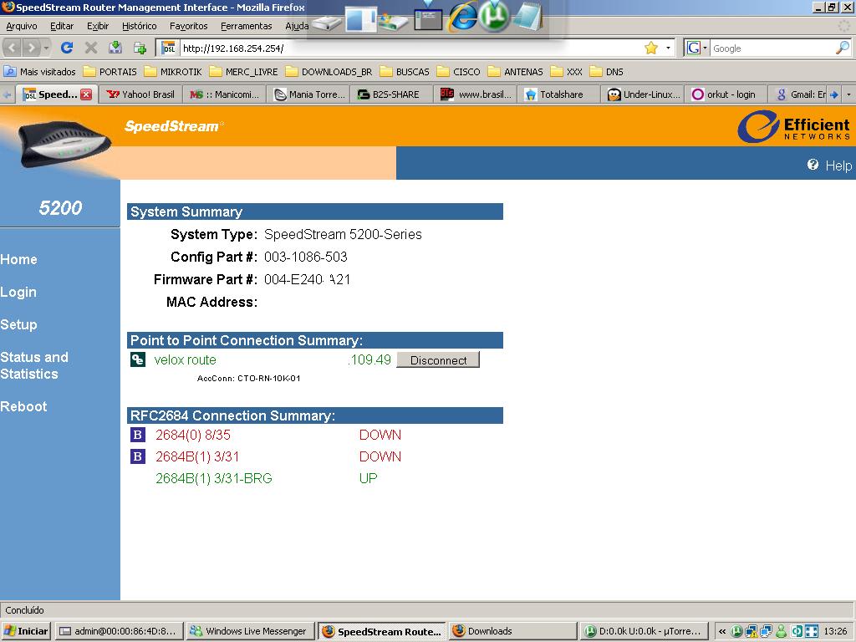Open the Arquivo menu

(x=22, y=26)
